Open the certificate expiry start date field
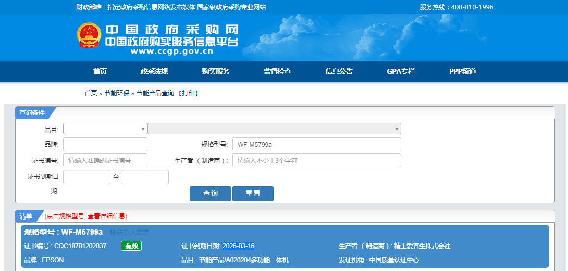Screen dimensions: 568x271 (87, 177)
